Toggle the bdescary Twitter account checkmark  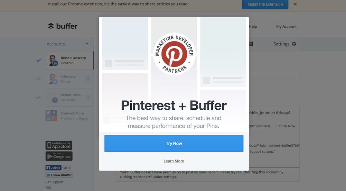pos(39,79)
